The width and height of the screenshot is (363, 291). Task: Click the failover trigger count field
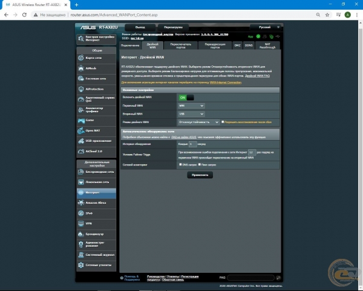coord(252,152)
